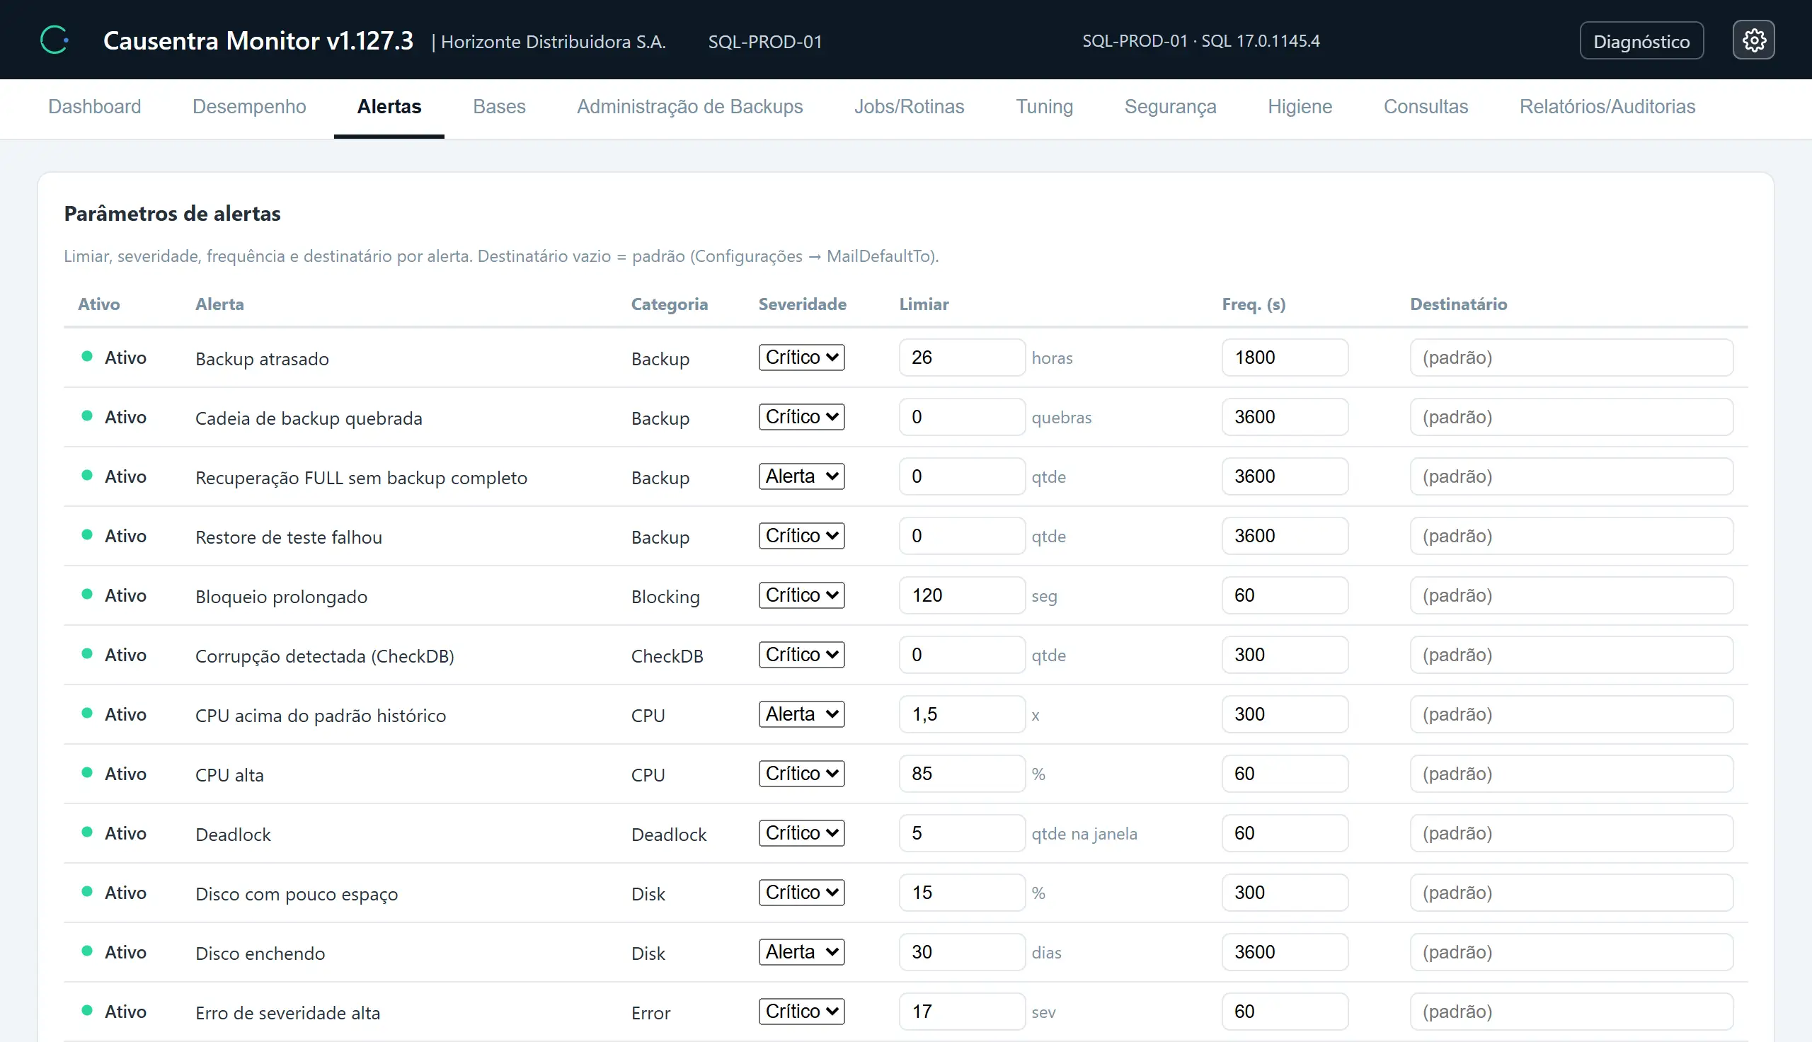This screenshot has width=1812, height=1042.
Task: Toggle Ativo status for CPU alta
Action: [x=115, y=773]
